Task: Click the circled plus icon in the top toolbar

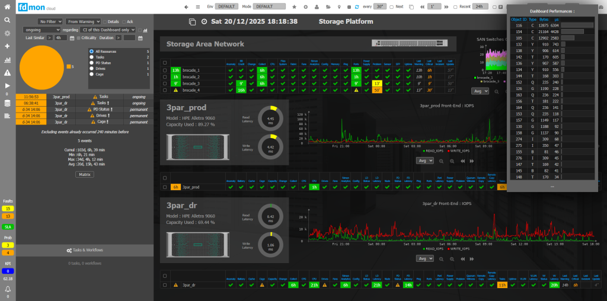Action: pos(305,7)
